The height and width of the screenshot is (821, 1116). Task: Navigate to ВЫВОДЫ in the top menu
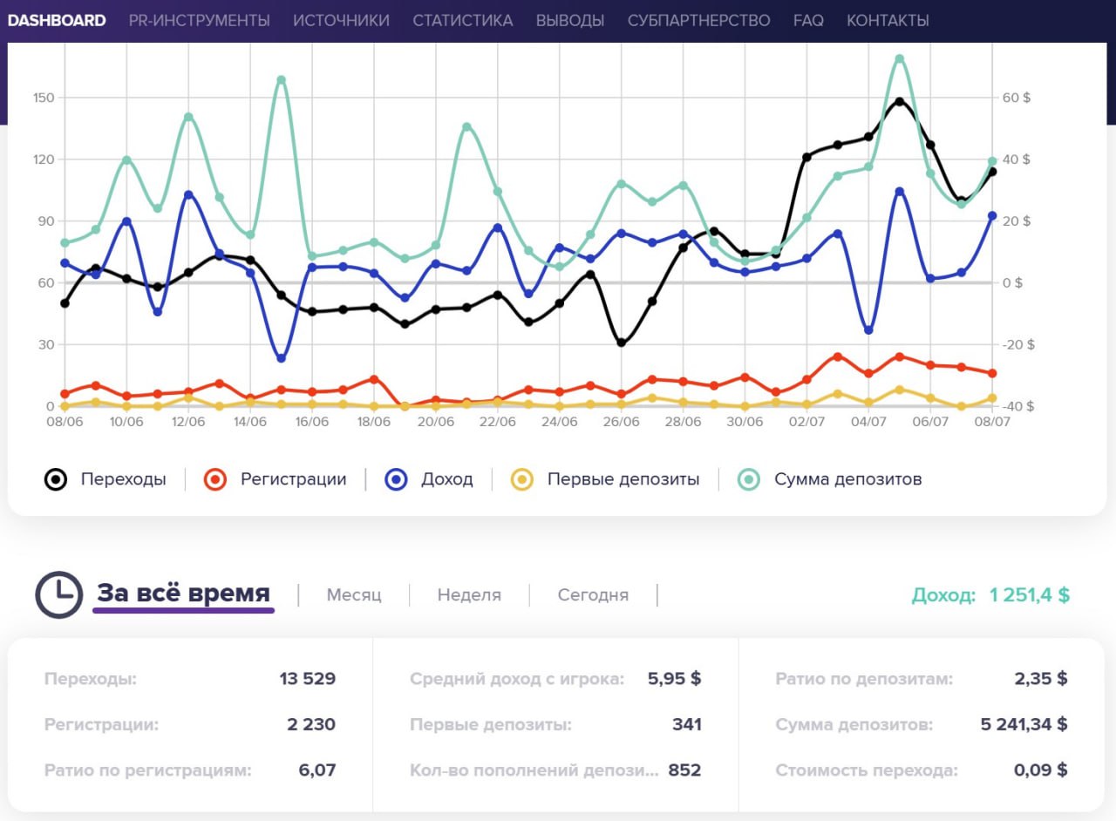(x=570, y=20)
